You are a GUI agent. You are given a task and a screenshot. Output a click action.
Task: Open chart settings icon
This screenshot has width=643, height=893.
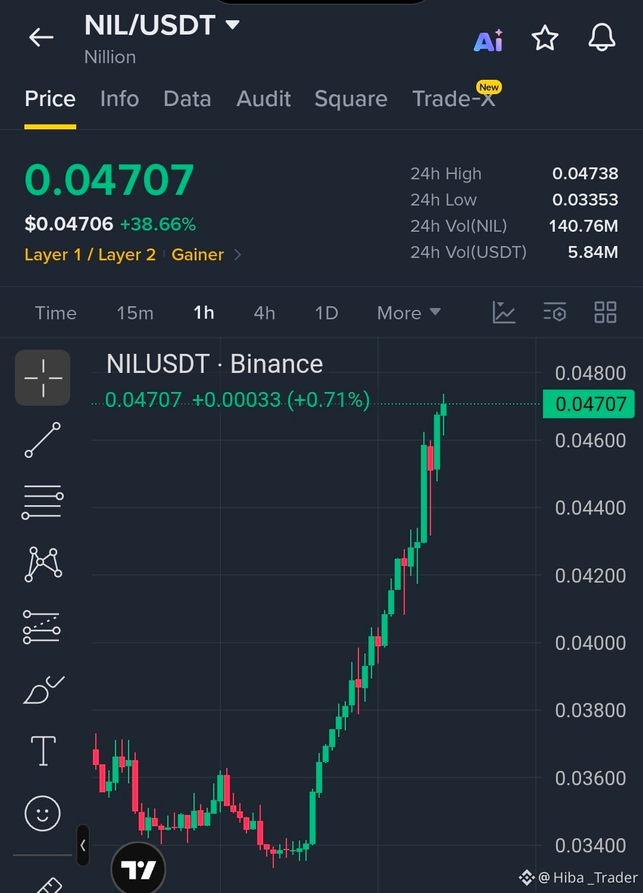(x=555, y=312)
